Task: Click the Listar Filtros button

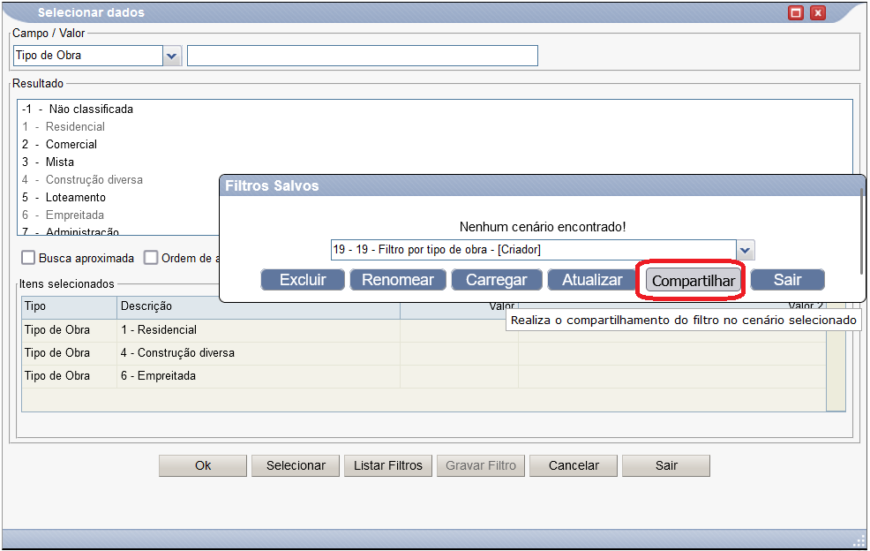Action: coord(388,465)
